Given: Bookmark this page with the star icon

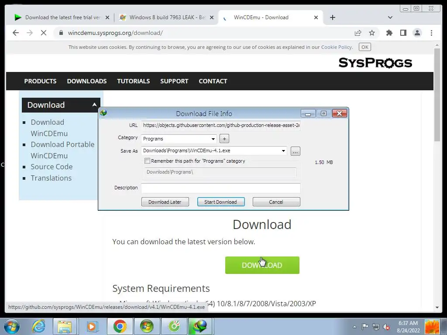Looking at the screenshot, I should pyautogui.click(x=372, y=33).
